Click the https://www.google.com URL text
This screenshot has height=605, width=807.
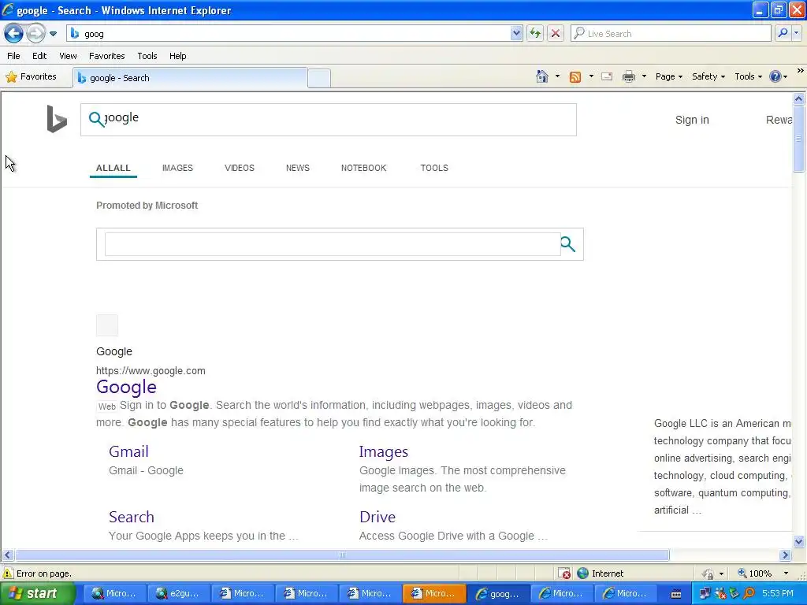[151, 371]
